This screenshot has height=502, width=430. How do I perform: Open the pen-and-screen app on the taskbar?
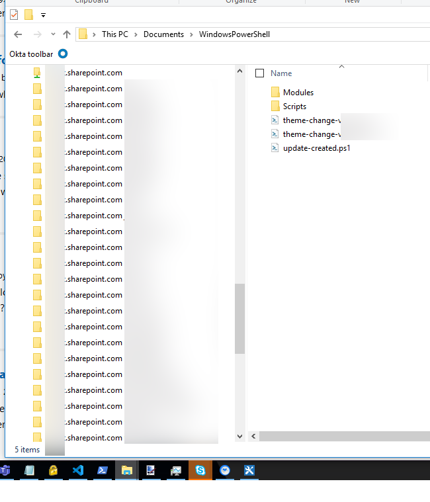pos(150,470)
